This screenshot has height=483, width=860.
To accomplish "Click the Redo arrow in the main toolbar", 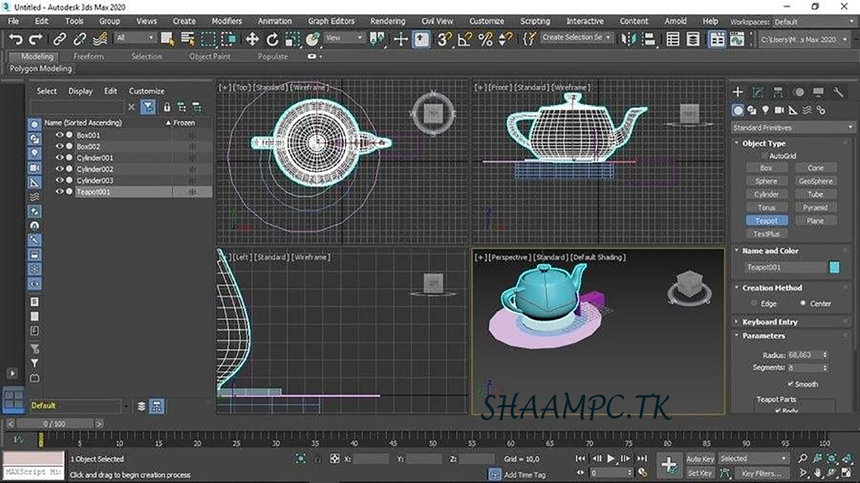I will tap(35, 39).
